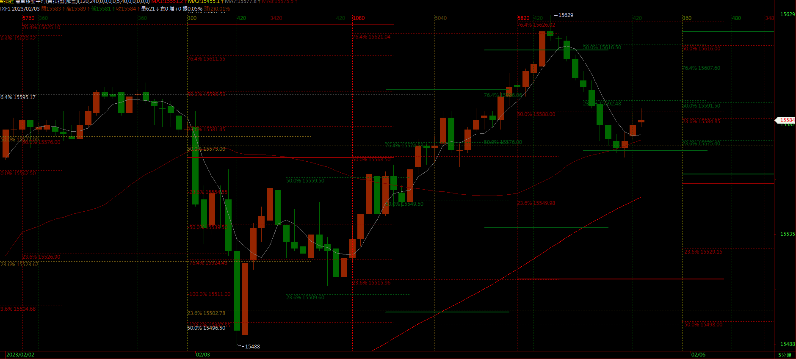Click the white 15488 low-point annotation
Image resolution: width=796 pixels, height=359 pixels.
[252, 347]
